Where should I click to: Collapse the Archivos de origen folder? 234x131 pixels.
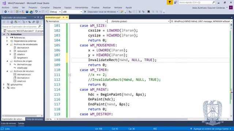pos(7,61)
